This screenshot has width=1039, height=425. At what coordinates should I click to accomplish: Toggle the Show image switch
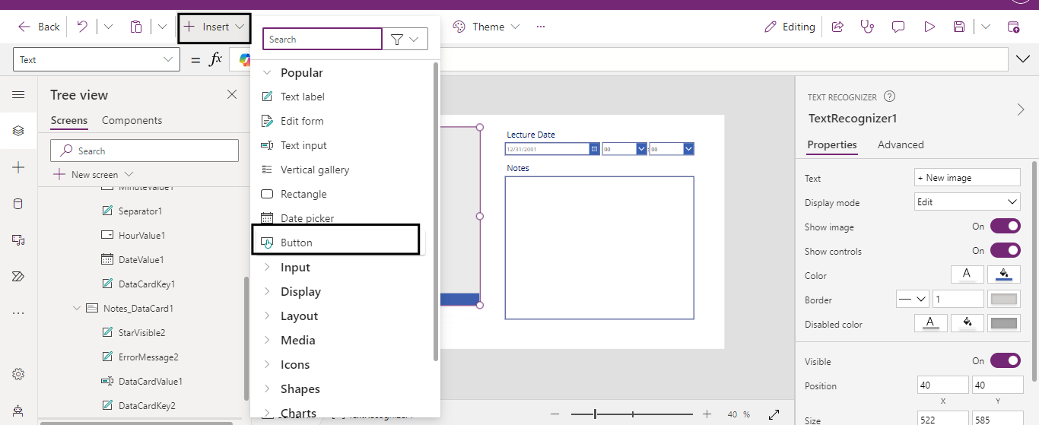(1005, 227)
